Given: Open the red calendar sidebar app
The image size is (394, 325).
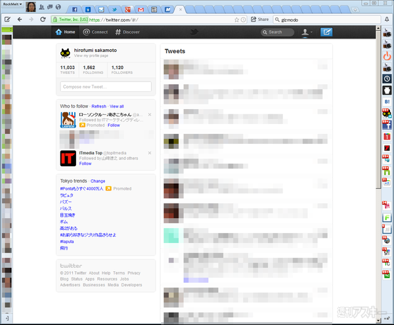Looking at the screenshot, I should coord(387,137).
